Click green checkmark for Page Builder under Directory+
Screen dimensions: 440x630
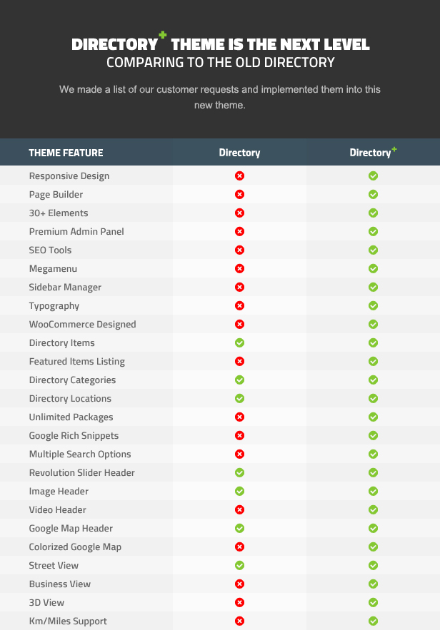tap(374, 195)
